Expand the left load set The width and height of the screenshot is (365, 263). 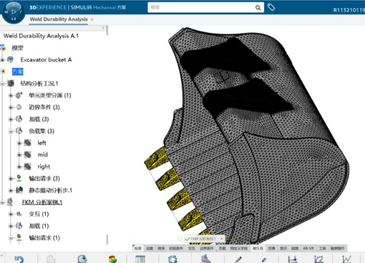[19, 143]
